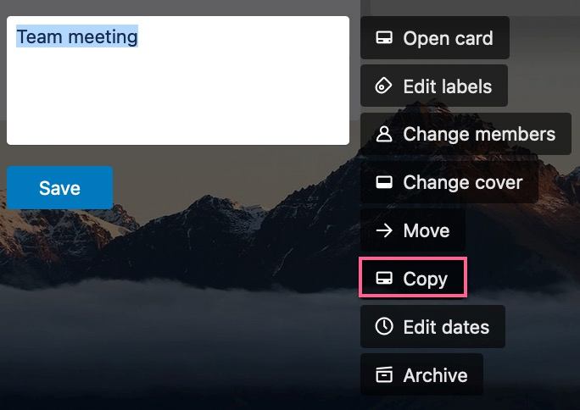
Task: Click the Copy card icon
Action: coord(384,278)
